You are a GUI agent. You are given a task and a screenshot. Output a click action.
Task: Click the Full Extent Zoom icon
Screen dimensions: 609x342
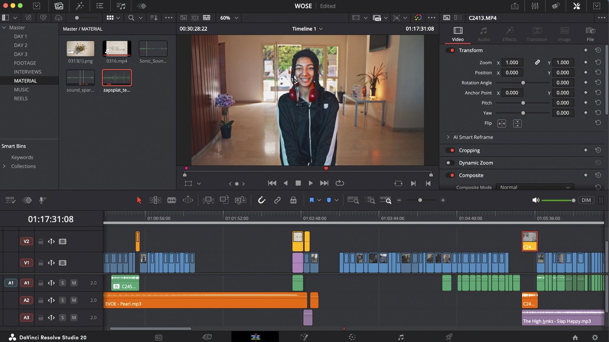353,200
